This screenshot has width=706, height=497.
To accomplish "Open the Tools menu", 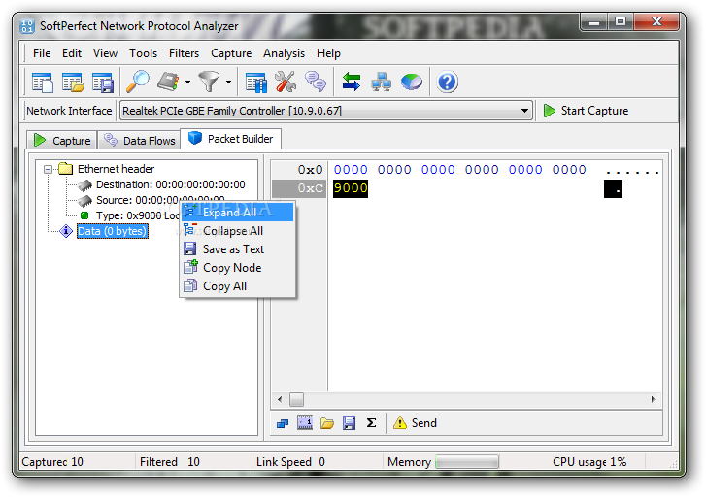I will 143,53.
